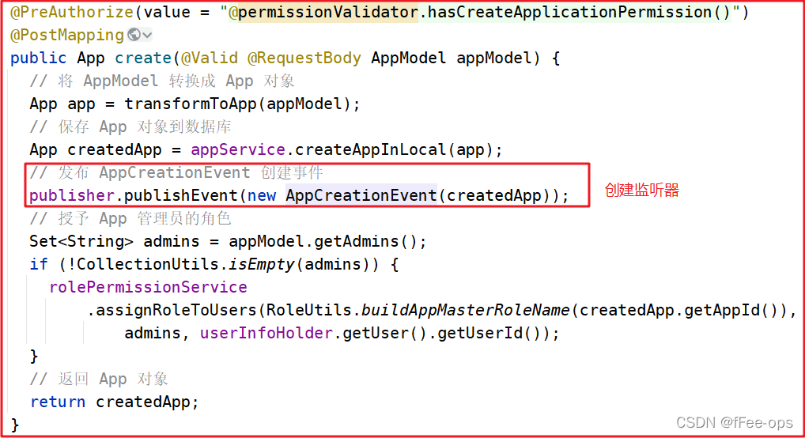Click permissionValidator in the annotation string

tap(328, 12)
